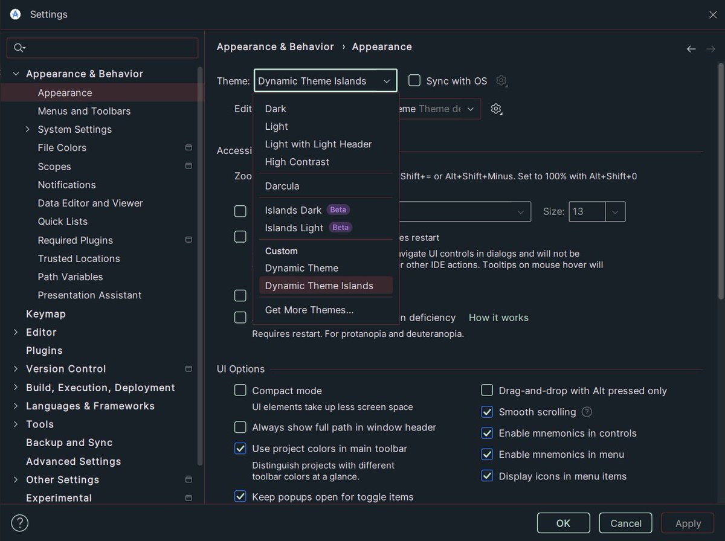Viewport: 725px width, 541px height.
Task: Uncheck Enable mnemonics in menu
Action: (x=487, y=454)
